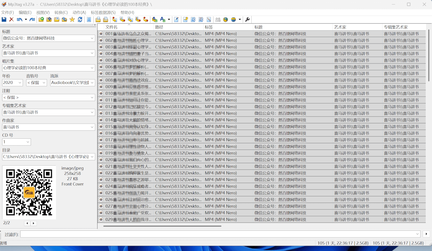The image size is (432, 251).
Task: Click the 过滤 filter input field
Action: (x=219, y=234)
